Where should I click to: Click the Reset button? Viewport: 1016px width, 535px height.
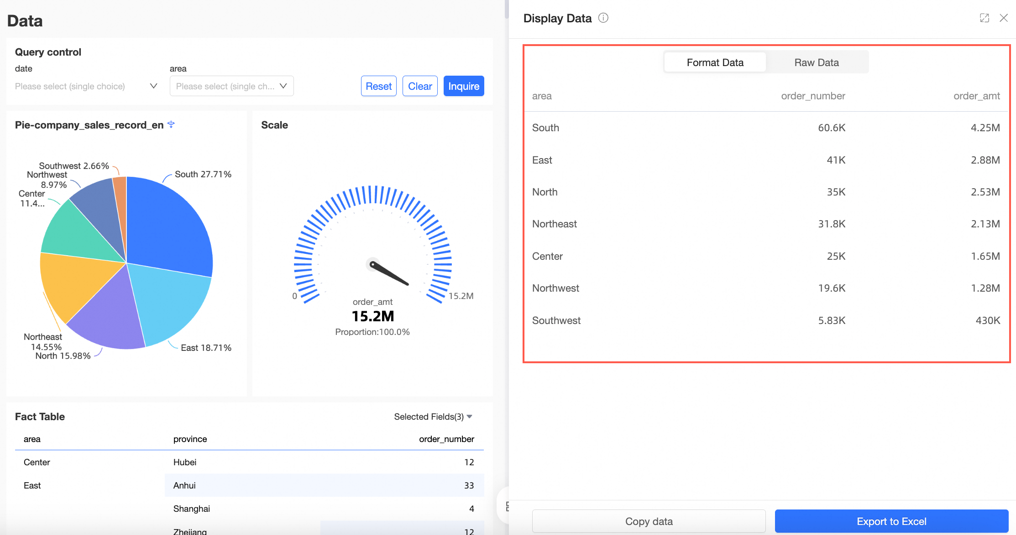[x=378, y=86]
